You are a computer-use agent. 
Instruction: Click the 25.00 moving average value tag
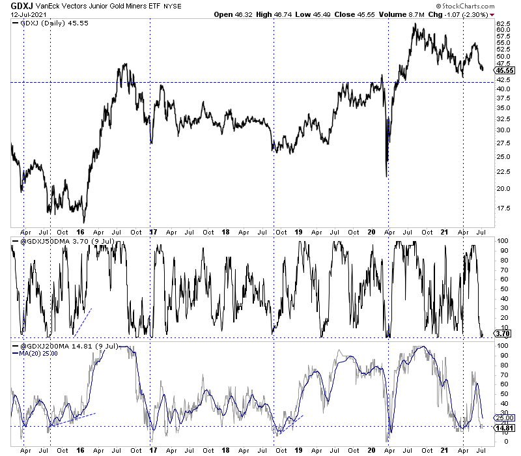coord(505,418)
